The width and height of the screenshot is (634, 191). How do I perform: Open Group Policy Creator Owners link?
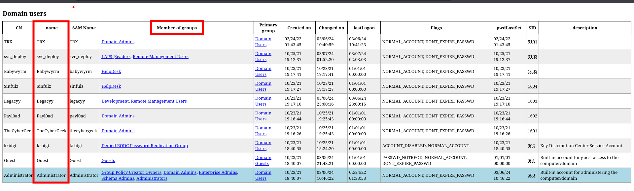pyautogui.click(x=131, y=173)
